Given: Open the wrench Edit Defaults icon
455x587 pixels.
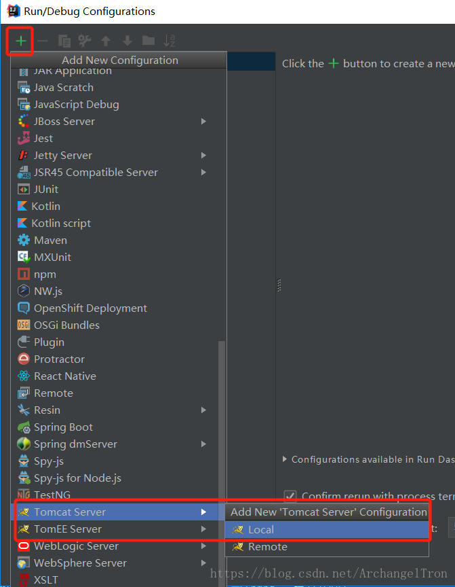Looking at the screenshot, I should (x=85, y=41).
